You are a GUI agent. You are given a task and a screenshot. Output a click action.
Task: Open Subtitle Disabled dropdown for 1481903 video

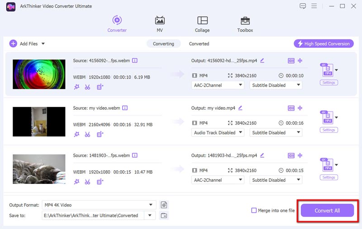(276, 180)
